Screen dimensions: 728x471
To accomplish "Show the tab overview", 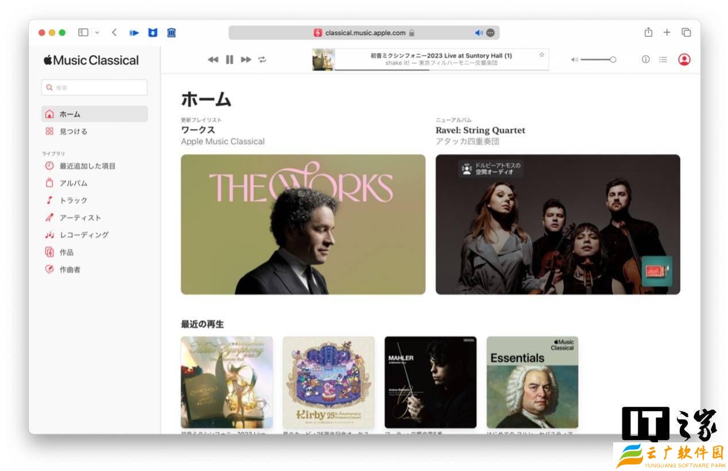I will [x=686, y=33].
